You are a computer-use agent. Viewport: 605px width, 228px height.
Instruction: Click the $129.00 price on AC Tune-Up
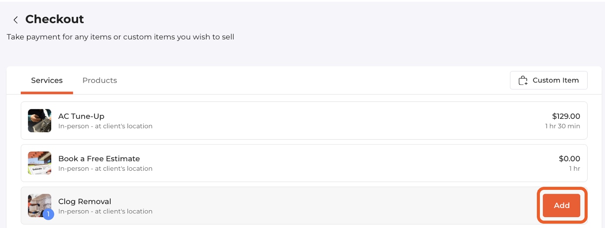pos(566,116)
